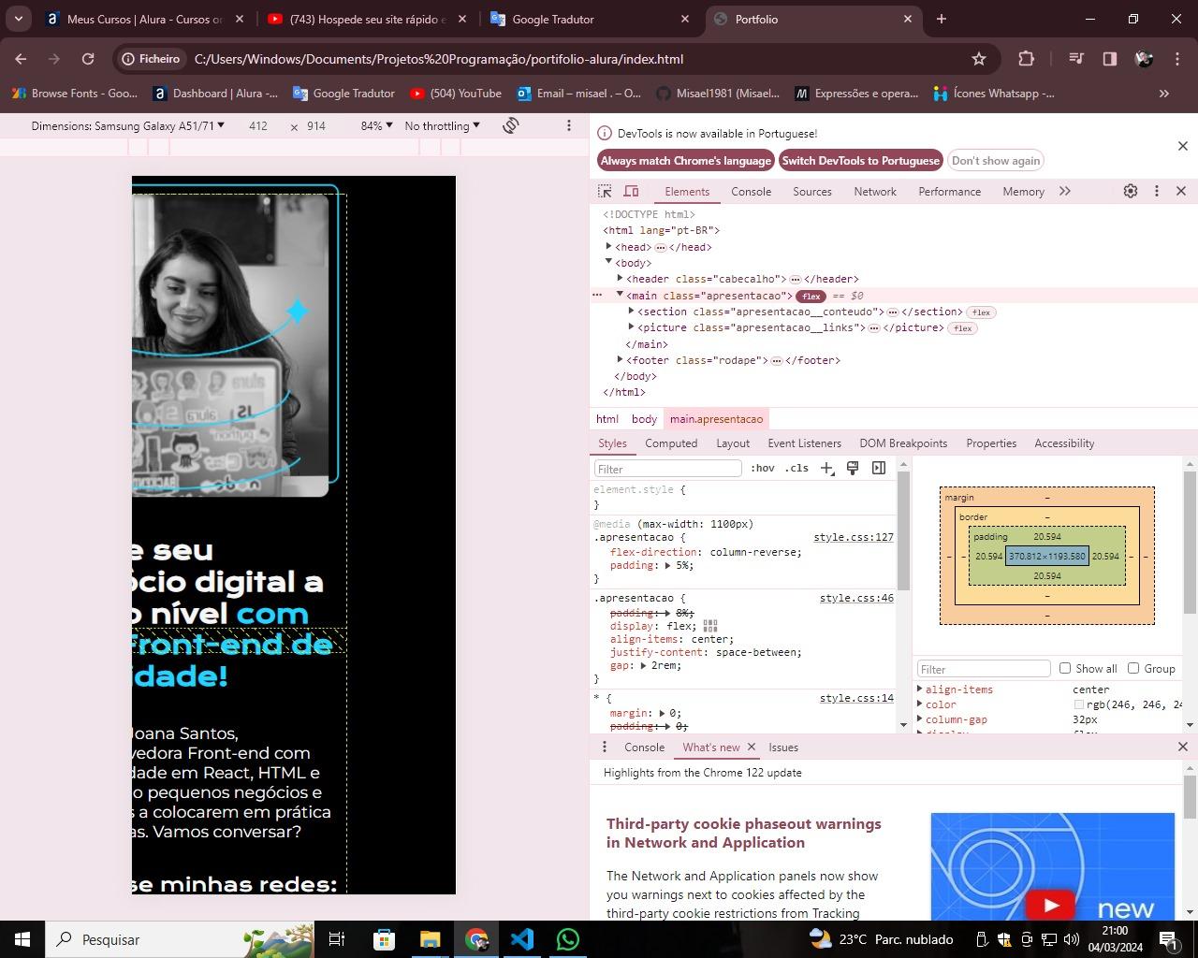Open Chrome extensions puzzle icon
The height and width of the screenshot is (958, 1198).
[1026, 59]
